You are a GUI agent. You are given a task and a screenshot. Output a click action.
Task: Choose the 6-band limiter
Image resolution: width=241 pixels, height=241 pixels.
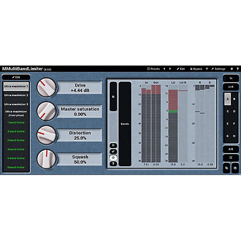pos(16,167)
